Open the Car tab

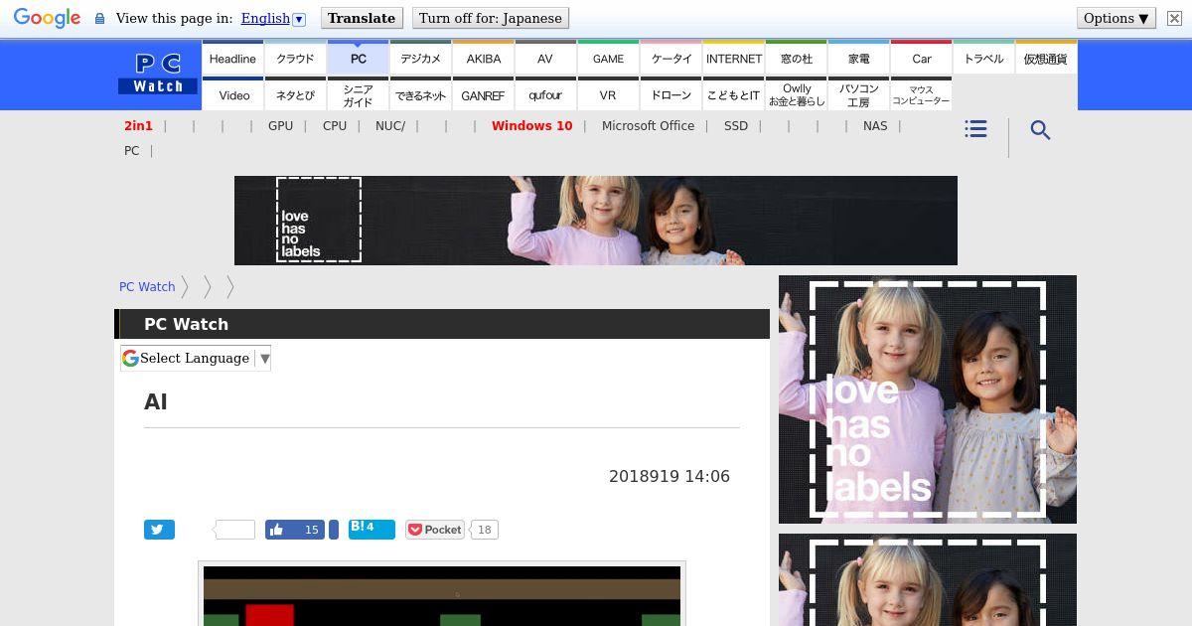click(921, 59)
